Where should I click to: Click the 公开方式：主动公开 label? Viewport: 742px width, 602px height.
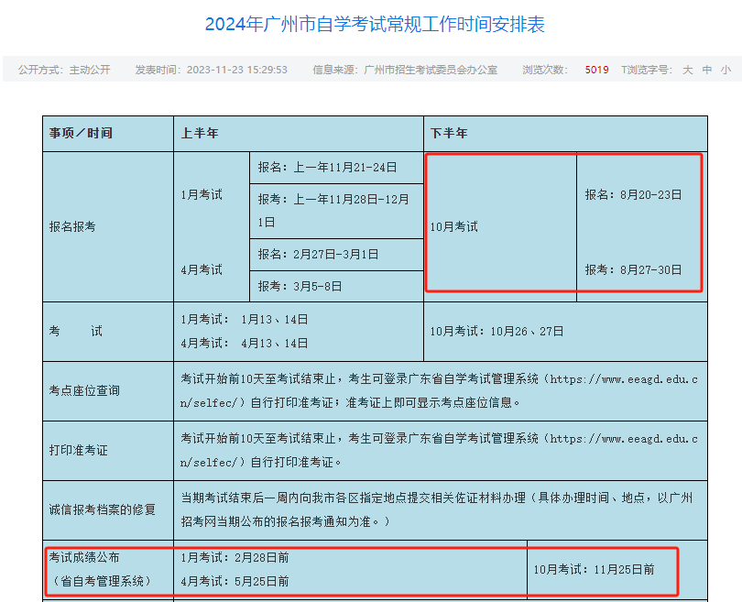(64, 70)
